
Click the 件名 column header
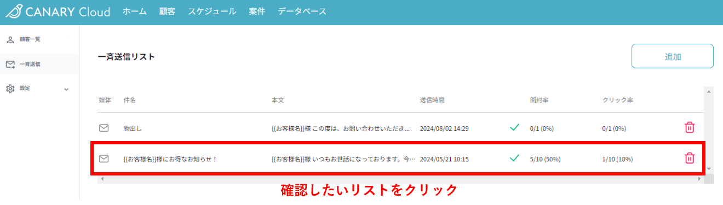pyautogui.click(x=130, y=101)
